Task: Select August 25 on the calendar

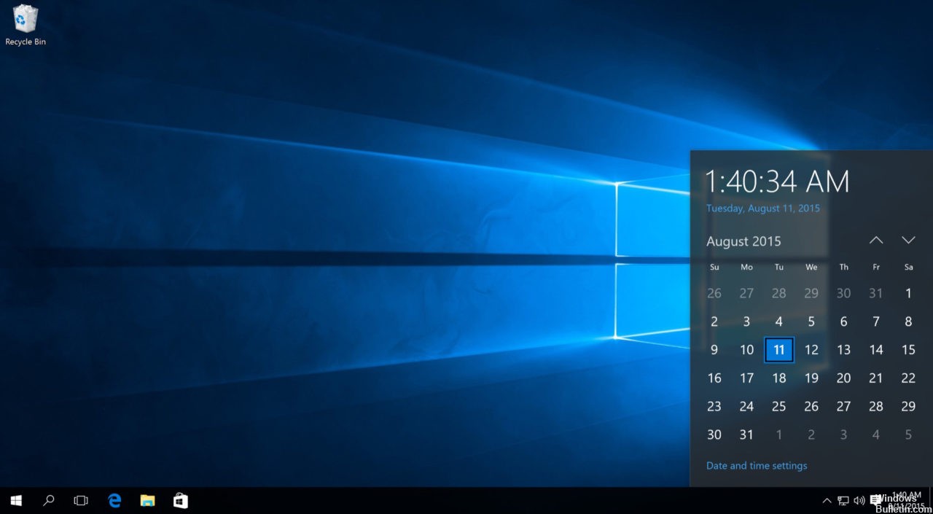Action: coord(778,406)
